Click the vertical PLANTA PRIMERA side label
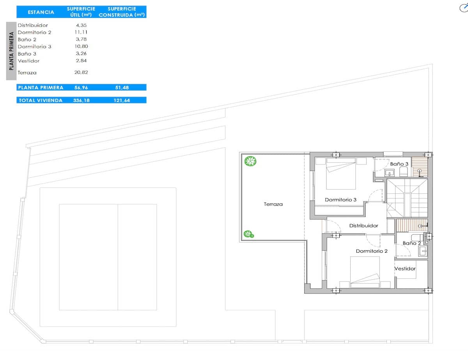 [x=11, y=51]
